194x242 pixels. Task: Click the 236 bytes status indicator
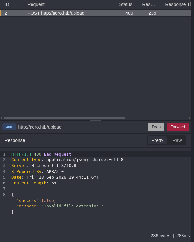tap(161, 236)
